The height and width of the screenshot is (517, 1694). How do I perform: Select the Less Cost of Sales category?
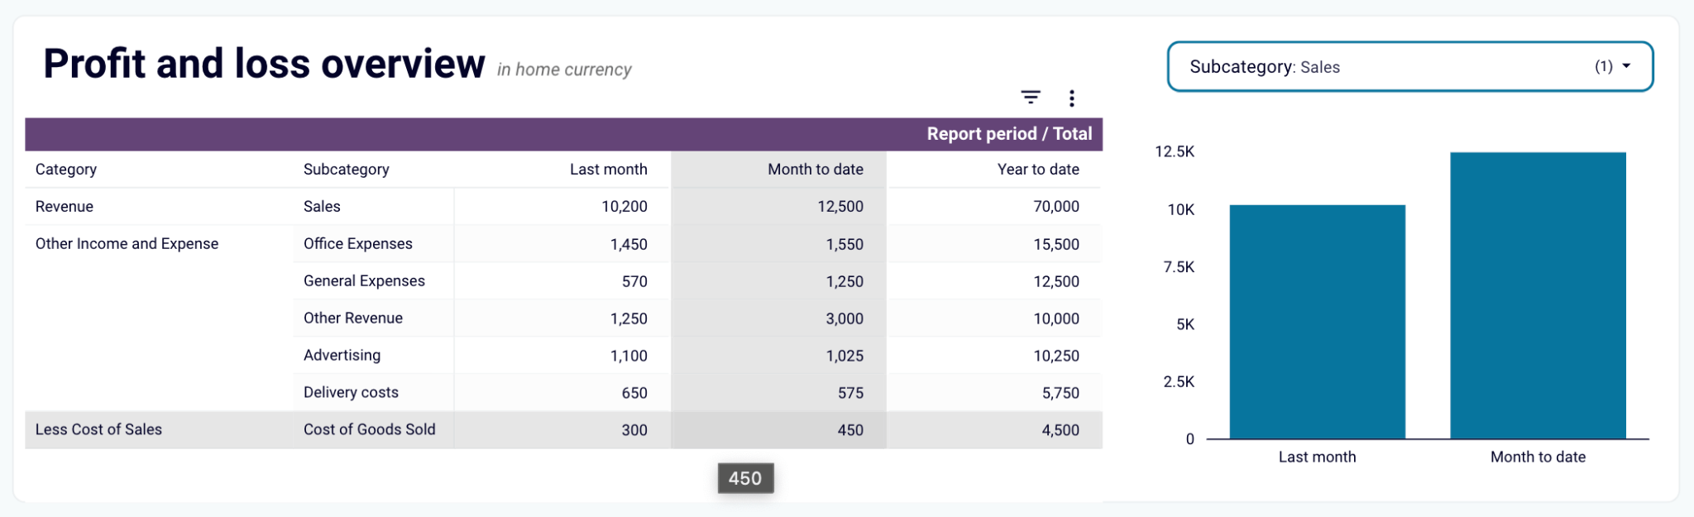(x=99, y=429)
